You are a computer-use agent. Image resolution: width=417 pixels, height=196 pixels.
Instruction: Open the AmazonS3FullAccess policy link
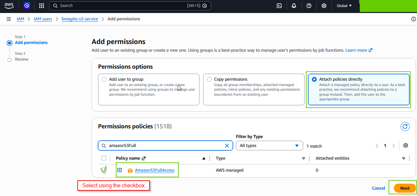click(x=155, y=170)
